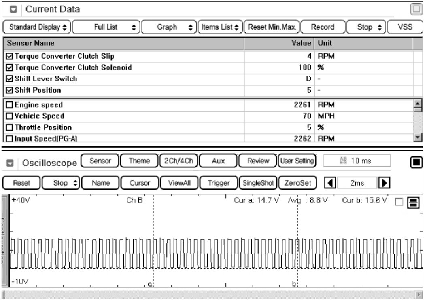
Task: Click the Record button
Action: 322,27
